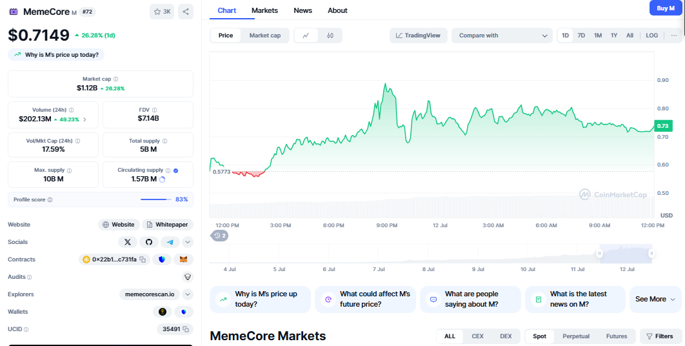The width and height of the screenshot is (685, 346).
Task: Open the audit provider icon in Audits
Action: tap(188, 277)
